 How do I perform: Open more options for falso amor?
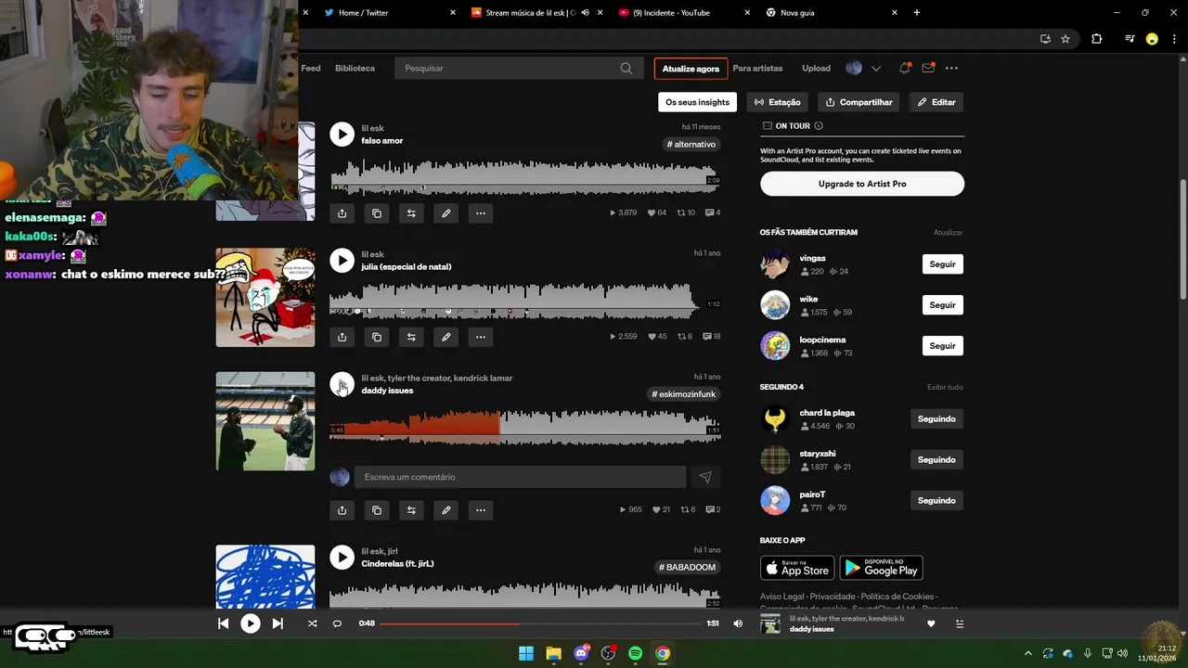coord(481,213)
